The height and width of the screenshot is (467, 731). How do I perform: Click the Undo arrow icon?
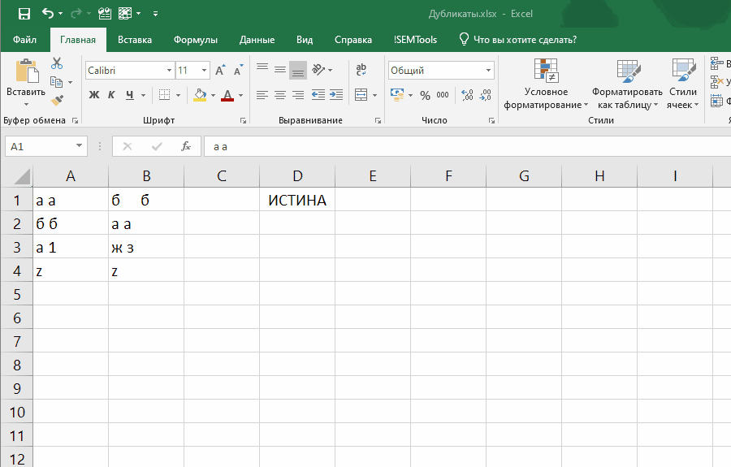pyautogui.click(x=48, y=14)
